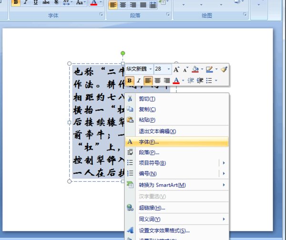Click left-middle sizing handle of text box
This screenshot has height=240, width=286.
[x=69, y=123]
